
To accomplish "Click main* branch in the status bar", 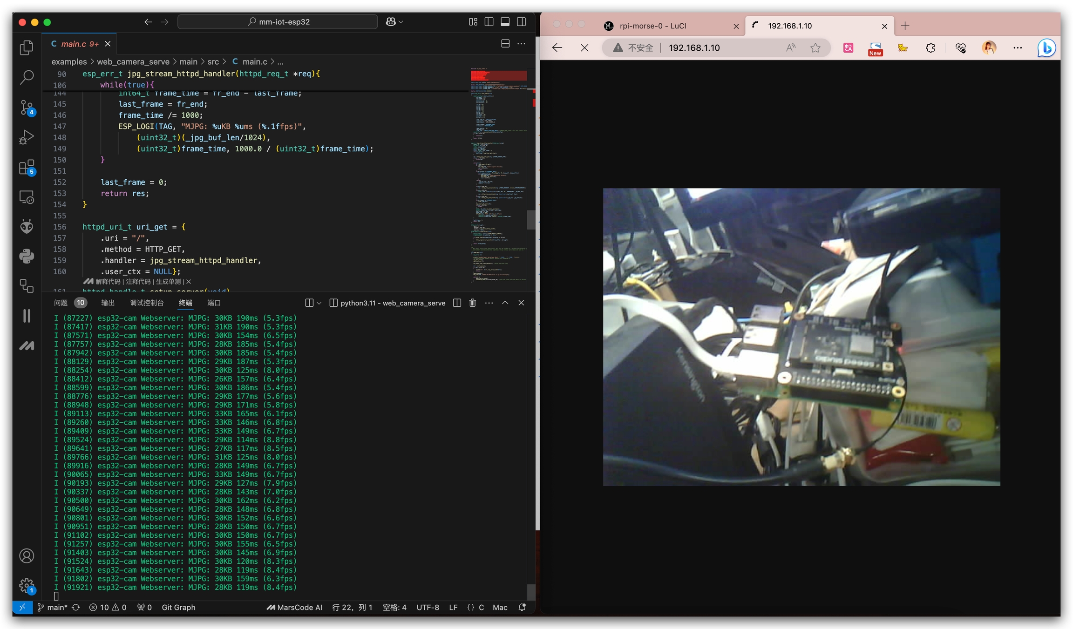I will [x=57, y=608].
